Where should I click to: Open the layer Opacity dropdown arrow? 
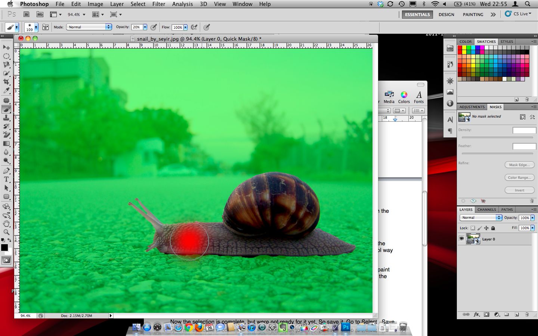click(532, 218)
